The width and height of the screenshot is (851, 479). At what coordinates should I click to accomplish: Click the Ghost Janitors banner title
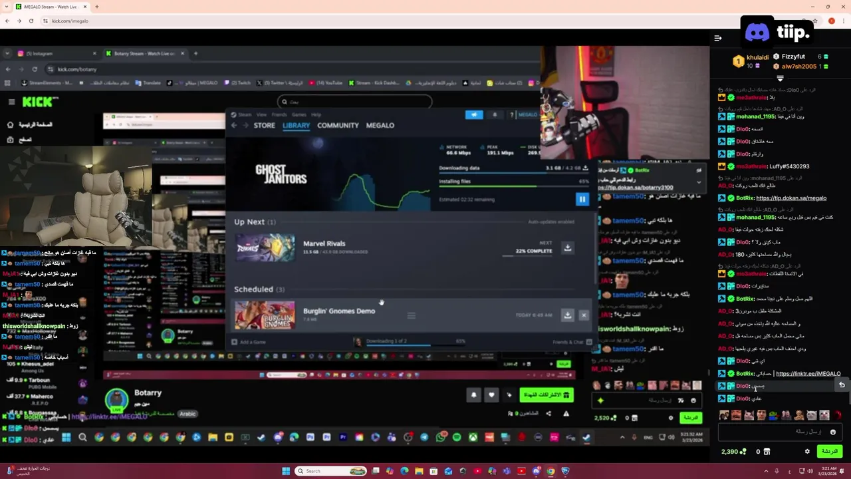pos(281,174)
